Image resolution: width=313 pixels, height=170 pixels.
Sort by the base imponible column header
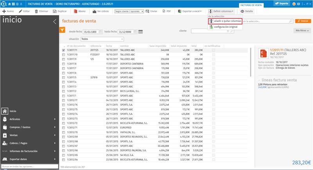pyautogui.click(x=158, y=46)
